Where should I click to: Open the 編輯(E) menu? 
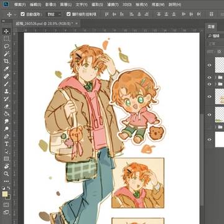click(x=35, y=4)
